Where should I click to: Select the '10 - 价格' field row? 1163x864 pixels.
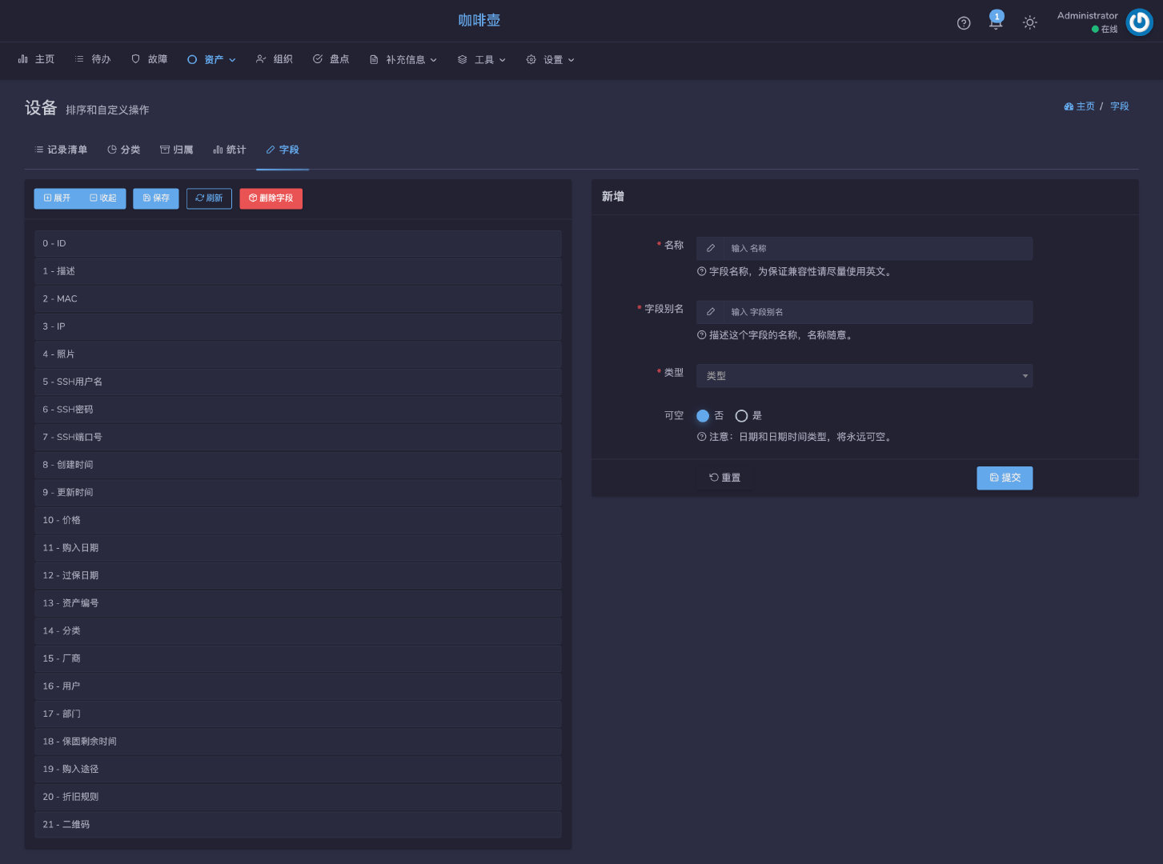point(298,520)
